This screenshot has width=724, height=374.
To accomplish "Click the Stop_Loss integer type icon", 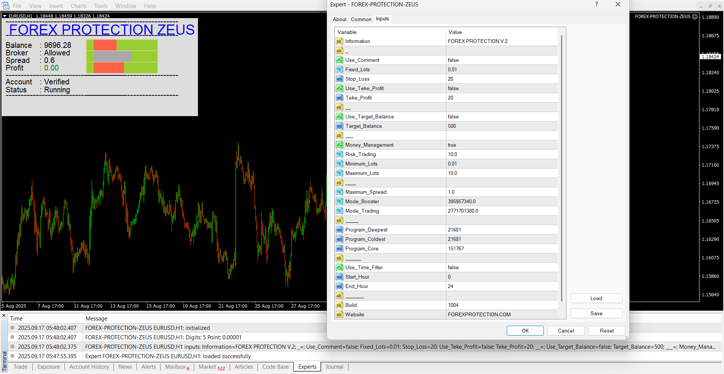I will (339, 79).
